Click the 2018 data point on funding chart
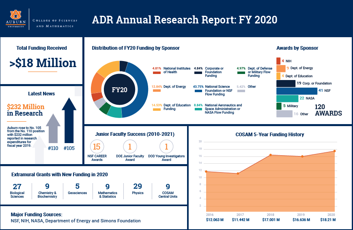Screen dimensions: 353x230 (270, 155)
